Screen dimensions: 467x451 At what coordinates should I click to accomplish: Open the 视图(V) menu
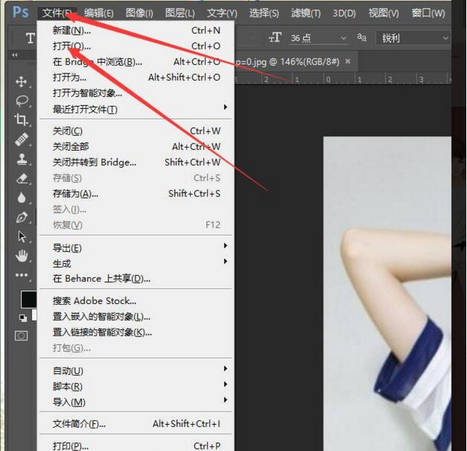[x=384, y=13]
